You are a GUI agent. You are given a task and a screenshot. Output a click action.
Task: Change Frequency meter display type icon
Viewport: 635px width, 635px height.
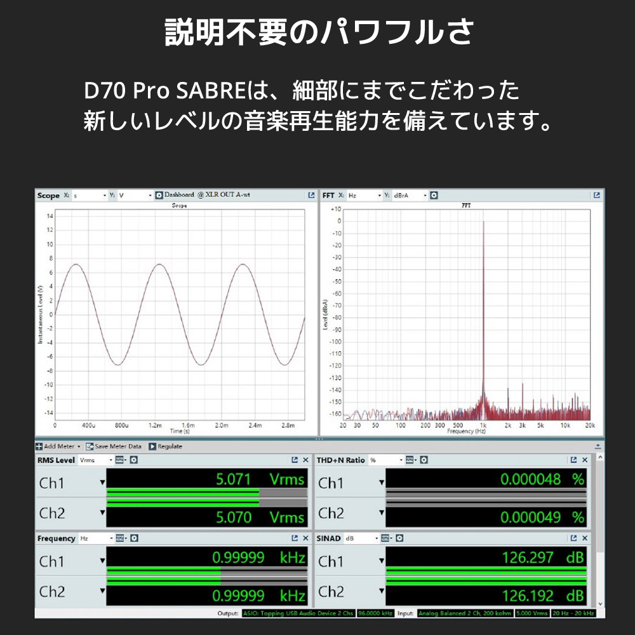121,538
